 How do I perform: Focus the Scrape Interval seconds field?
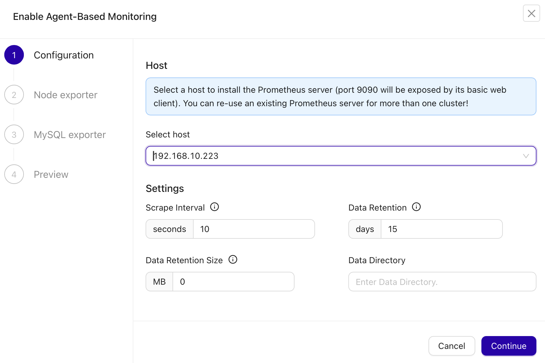click(254, 229)
